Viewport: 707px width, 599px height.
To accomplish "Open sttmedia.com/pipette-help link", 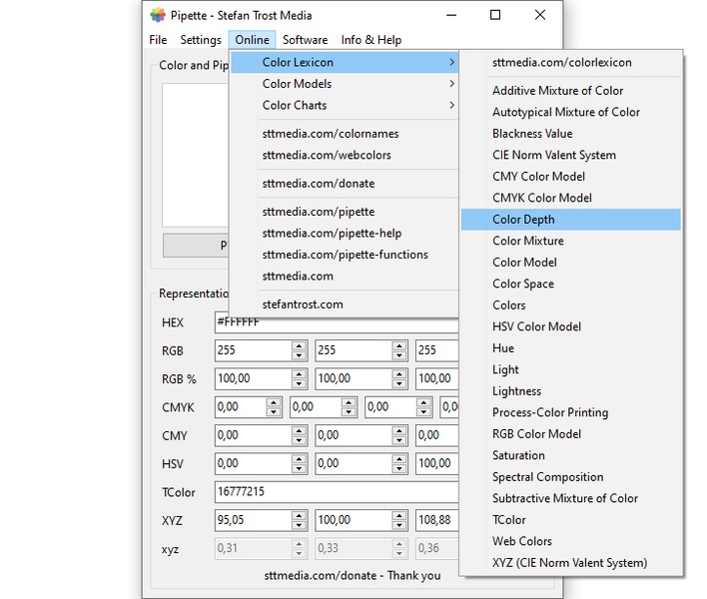I will pos(332,233).
